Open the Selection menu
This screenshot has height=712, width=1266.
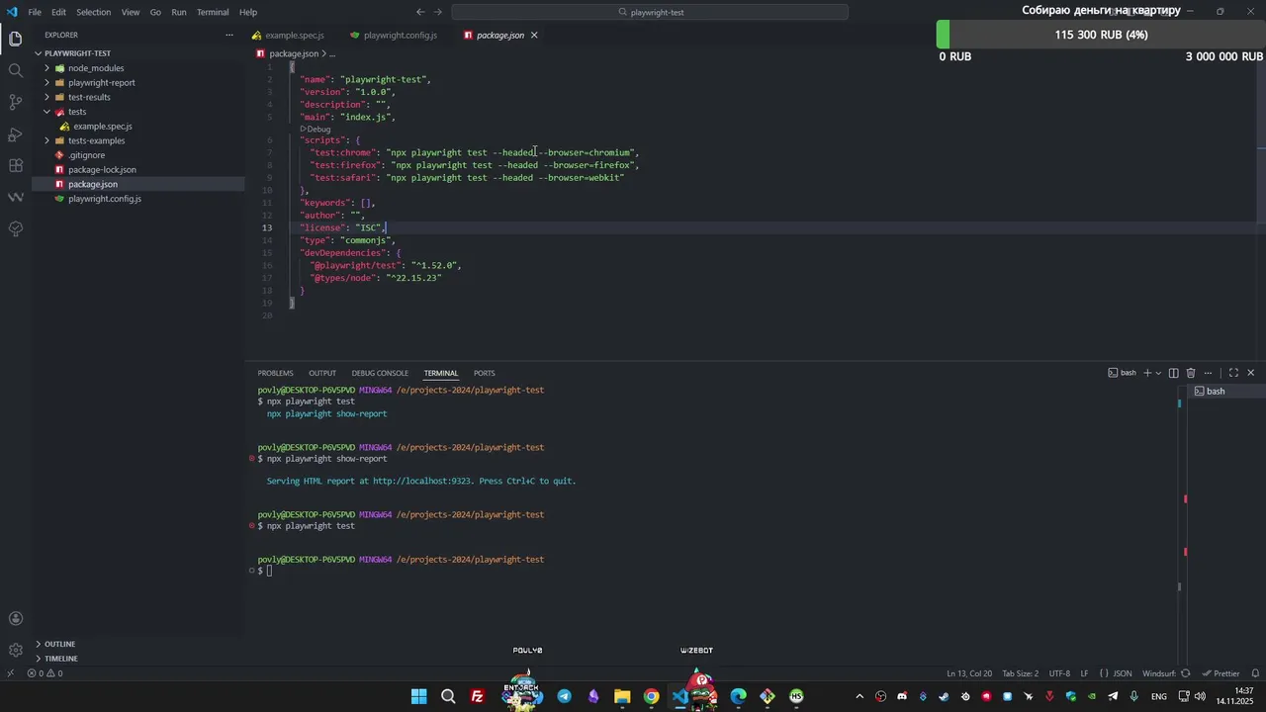pos(93,12)
